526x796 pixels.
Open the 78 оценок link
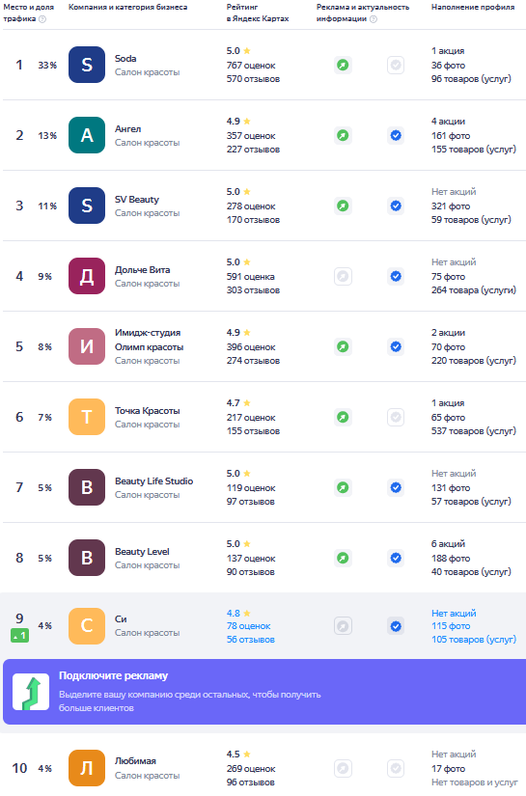pyautogui.click(x=249, y=626)
